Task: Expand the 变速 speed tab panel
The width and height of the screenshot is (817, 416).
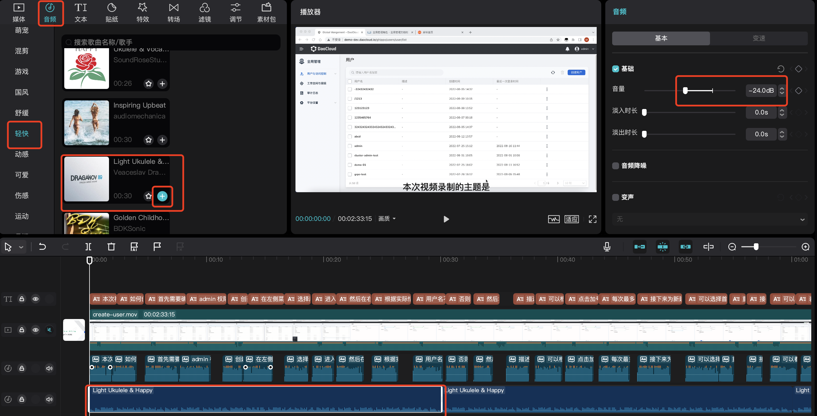Action: point(760,38)
